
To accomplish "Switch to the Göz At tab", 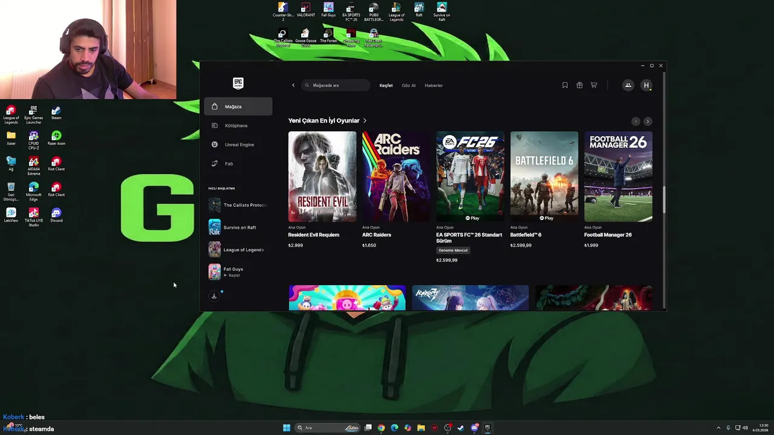I will click(x=409, y=85).
